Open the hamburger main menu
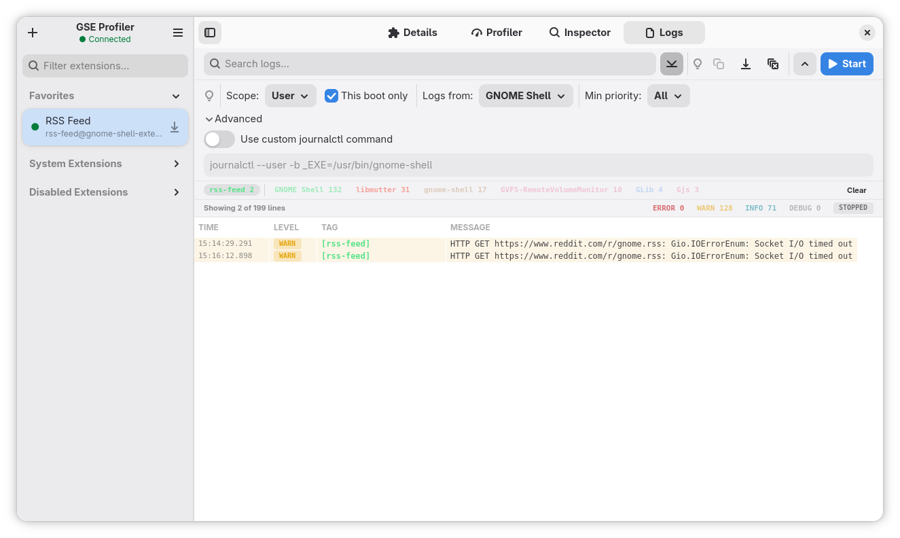 pos(178,33)
